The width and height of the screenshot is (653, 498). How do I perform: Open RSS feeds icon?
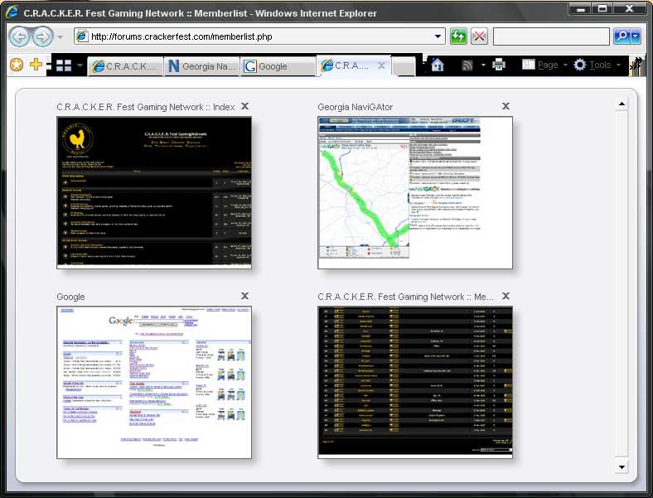[x=467, y=65]
